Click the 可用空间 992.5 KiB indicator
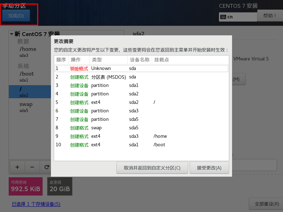The height and width of the screenshot is (212, 283). click(x=25, y=186)
